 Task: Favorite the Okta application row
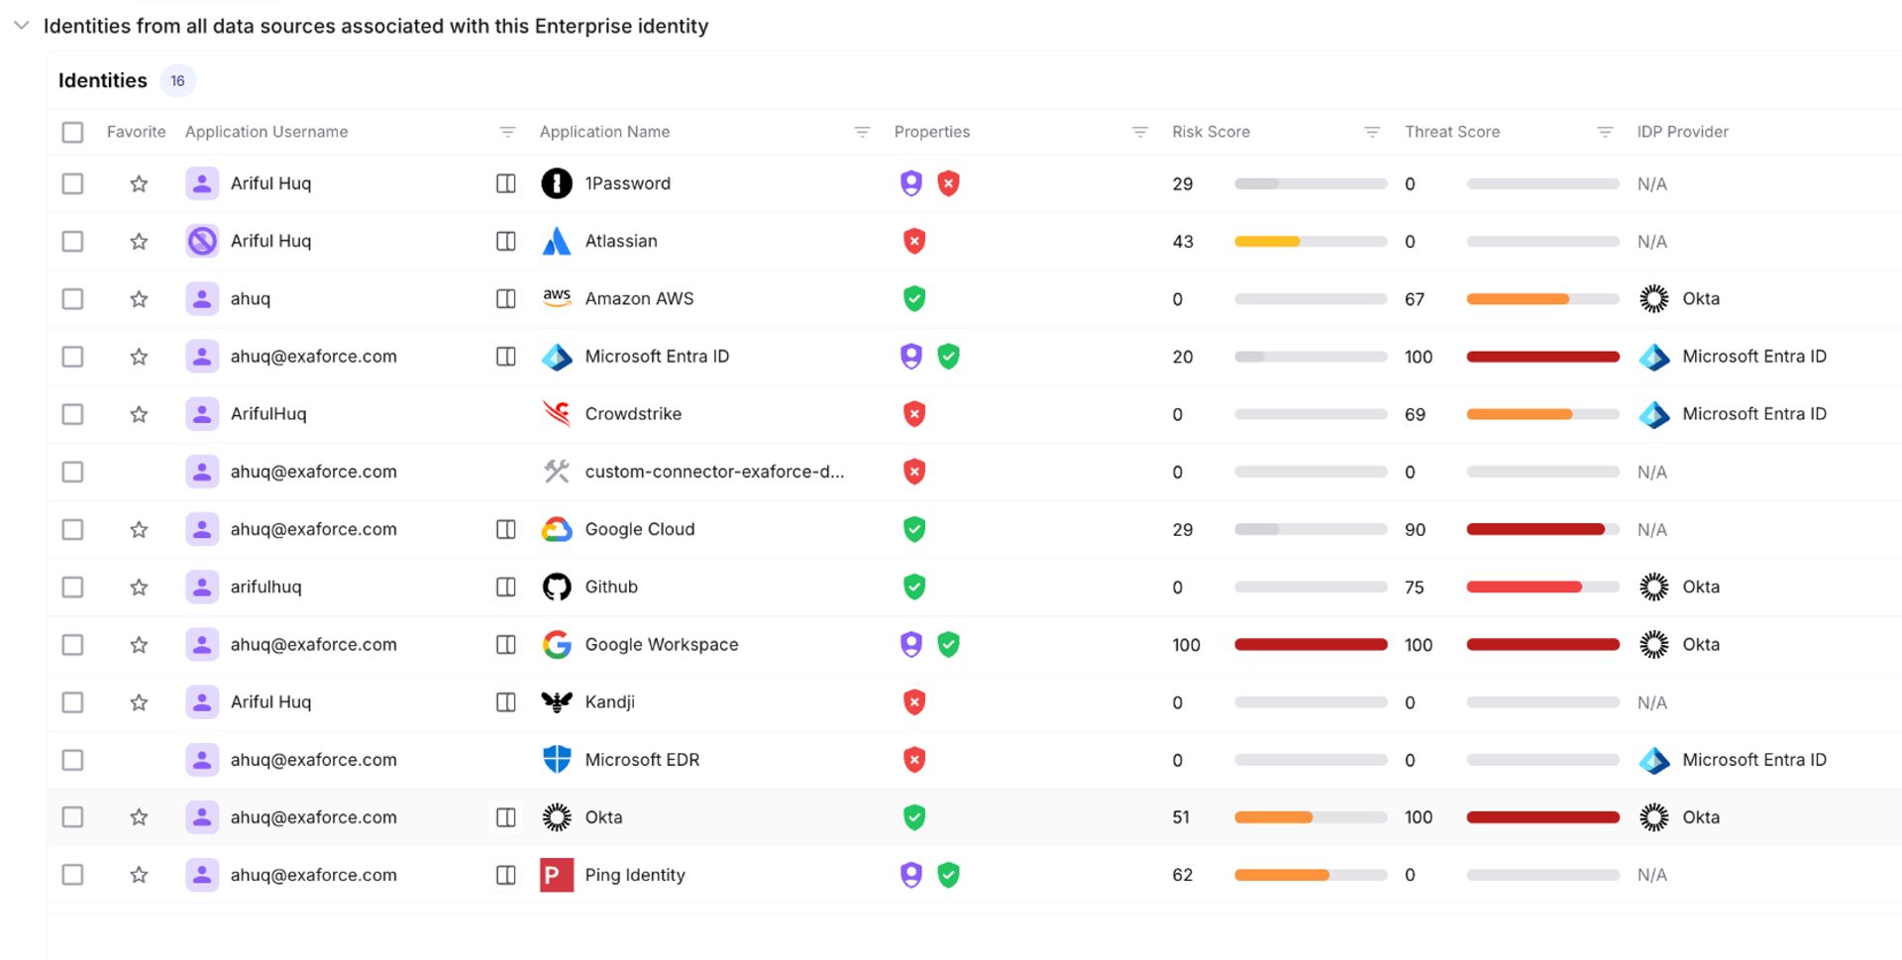(x=139, y=817)
